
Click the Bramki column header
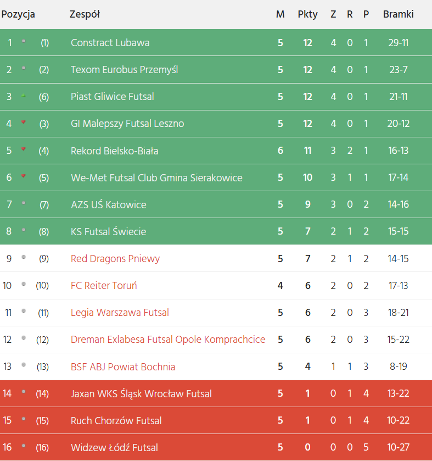click(x=398, y=14)
